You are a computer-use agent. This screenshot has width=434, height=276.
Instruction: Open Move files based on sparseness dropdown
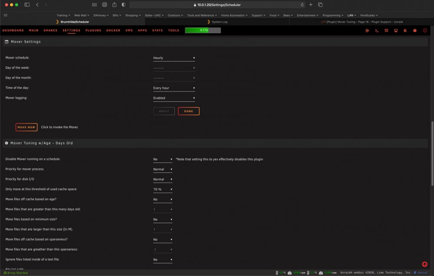coord(163,240)
